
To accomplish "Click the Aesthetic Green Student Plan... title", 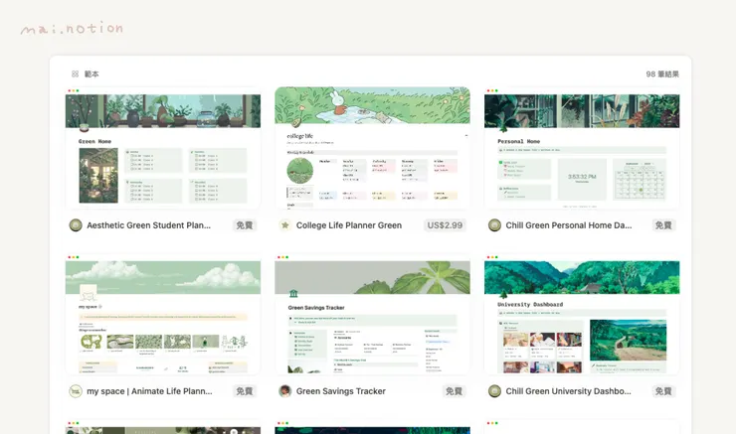I will [x=149, y=225].
